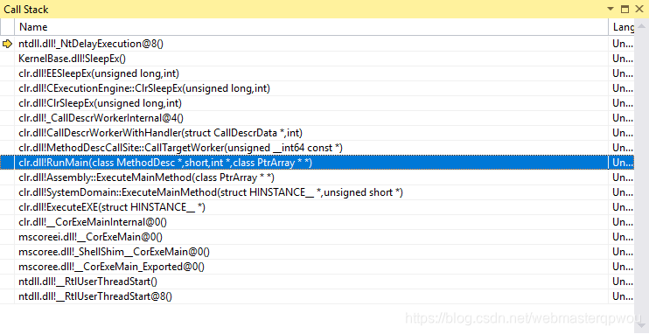Click the language cell of the SleepEx row
Image resolution: width=649 pixels, height=334 pixels.
[x=621, y=59]
